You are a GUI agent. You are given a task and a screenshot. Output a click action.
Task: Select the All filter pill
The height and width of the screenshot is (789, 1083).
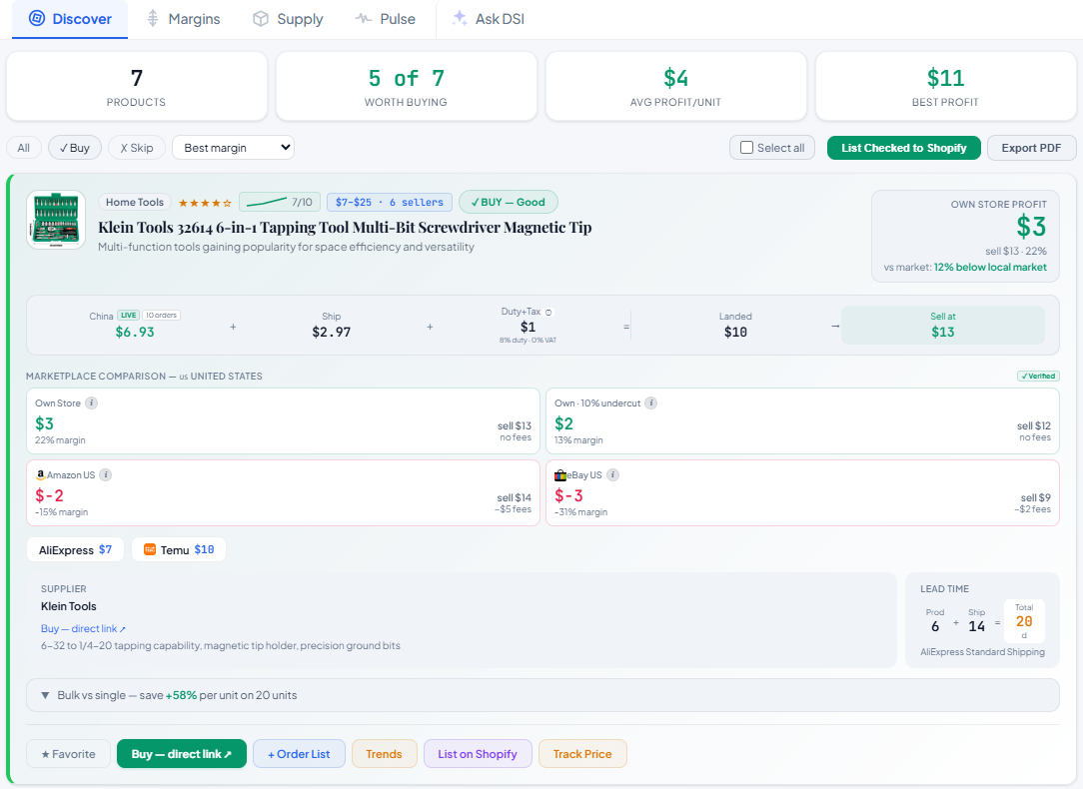[24, 148]
